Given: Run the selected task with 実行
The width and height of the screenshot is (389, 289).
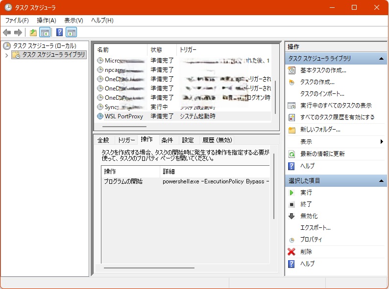Looking at the screenshot, I should point(306,193).
